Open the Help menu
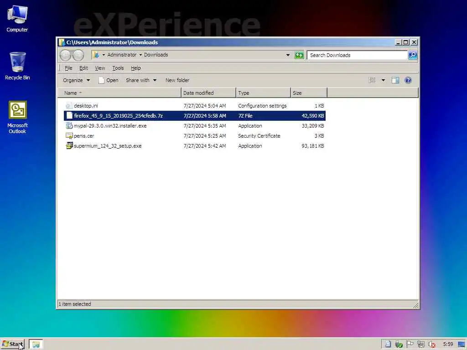 [x=135, y=68]
